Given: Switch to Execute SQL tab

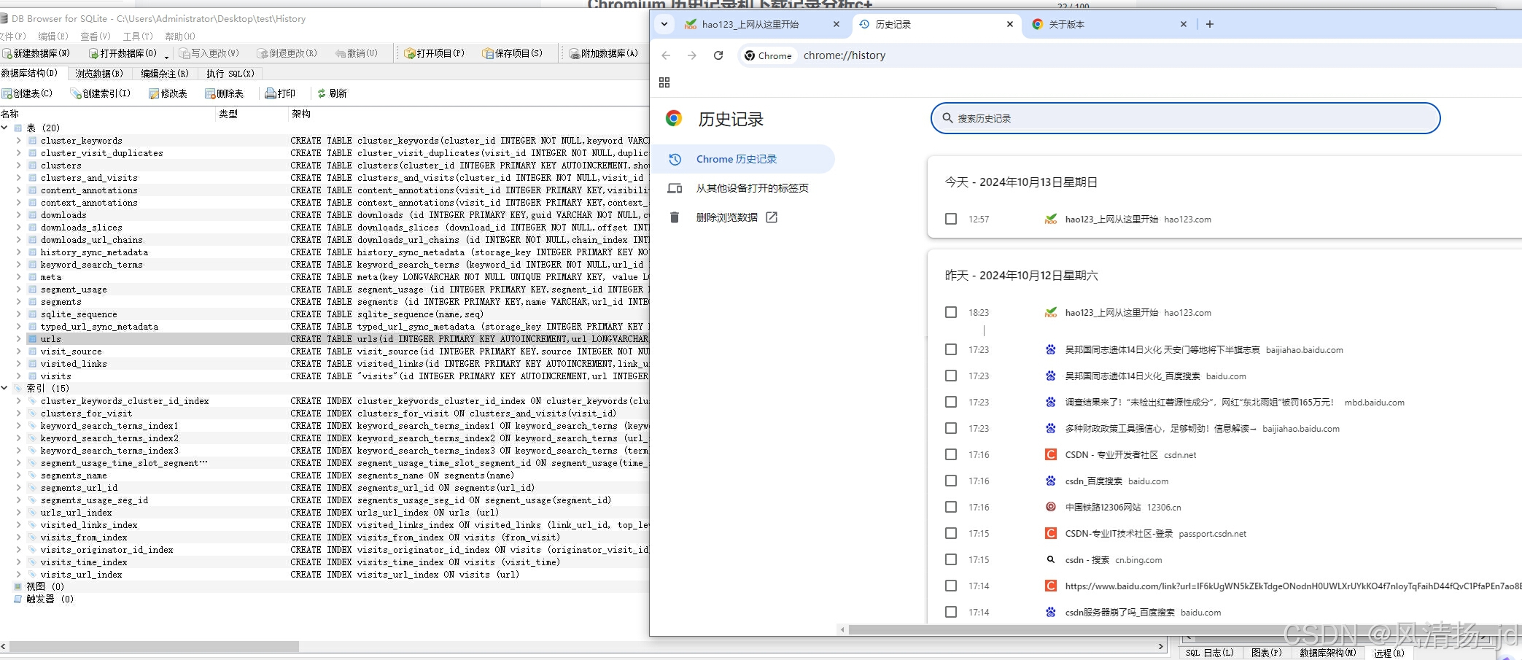Looking at the screenshot, I should (230, 74).
